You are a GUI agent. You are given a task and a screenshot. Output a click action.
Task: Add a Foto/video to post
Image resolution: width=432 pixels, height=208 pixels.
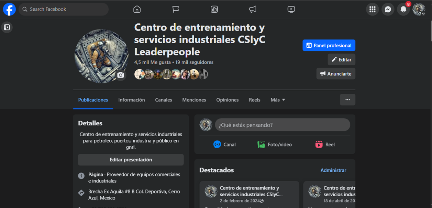[275, 145]
